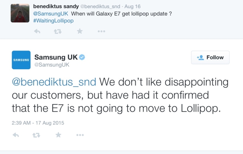Open more options on Samsung UK tweet
Screen dimensions: 243x154
coord(80,135)
